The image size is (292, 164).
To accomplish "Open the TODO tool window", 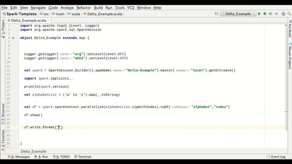I will [x=61, y=157].
